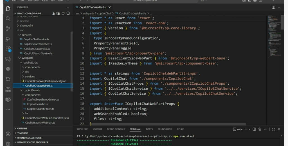Open the Search view in activity bar
Screen dimensions: 288x146
tap(8, 19)
